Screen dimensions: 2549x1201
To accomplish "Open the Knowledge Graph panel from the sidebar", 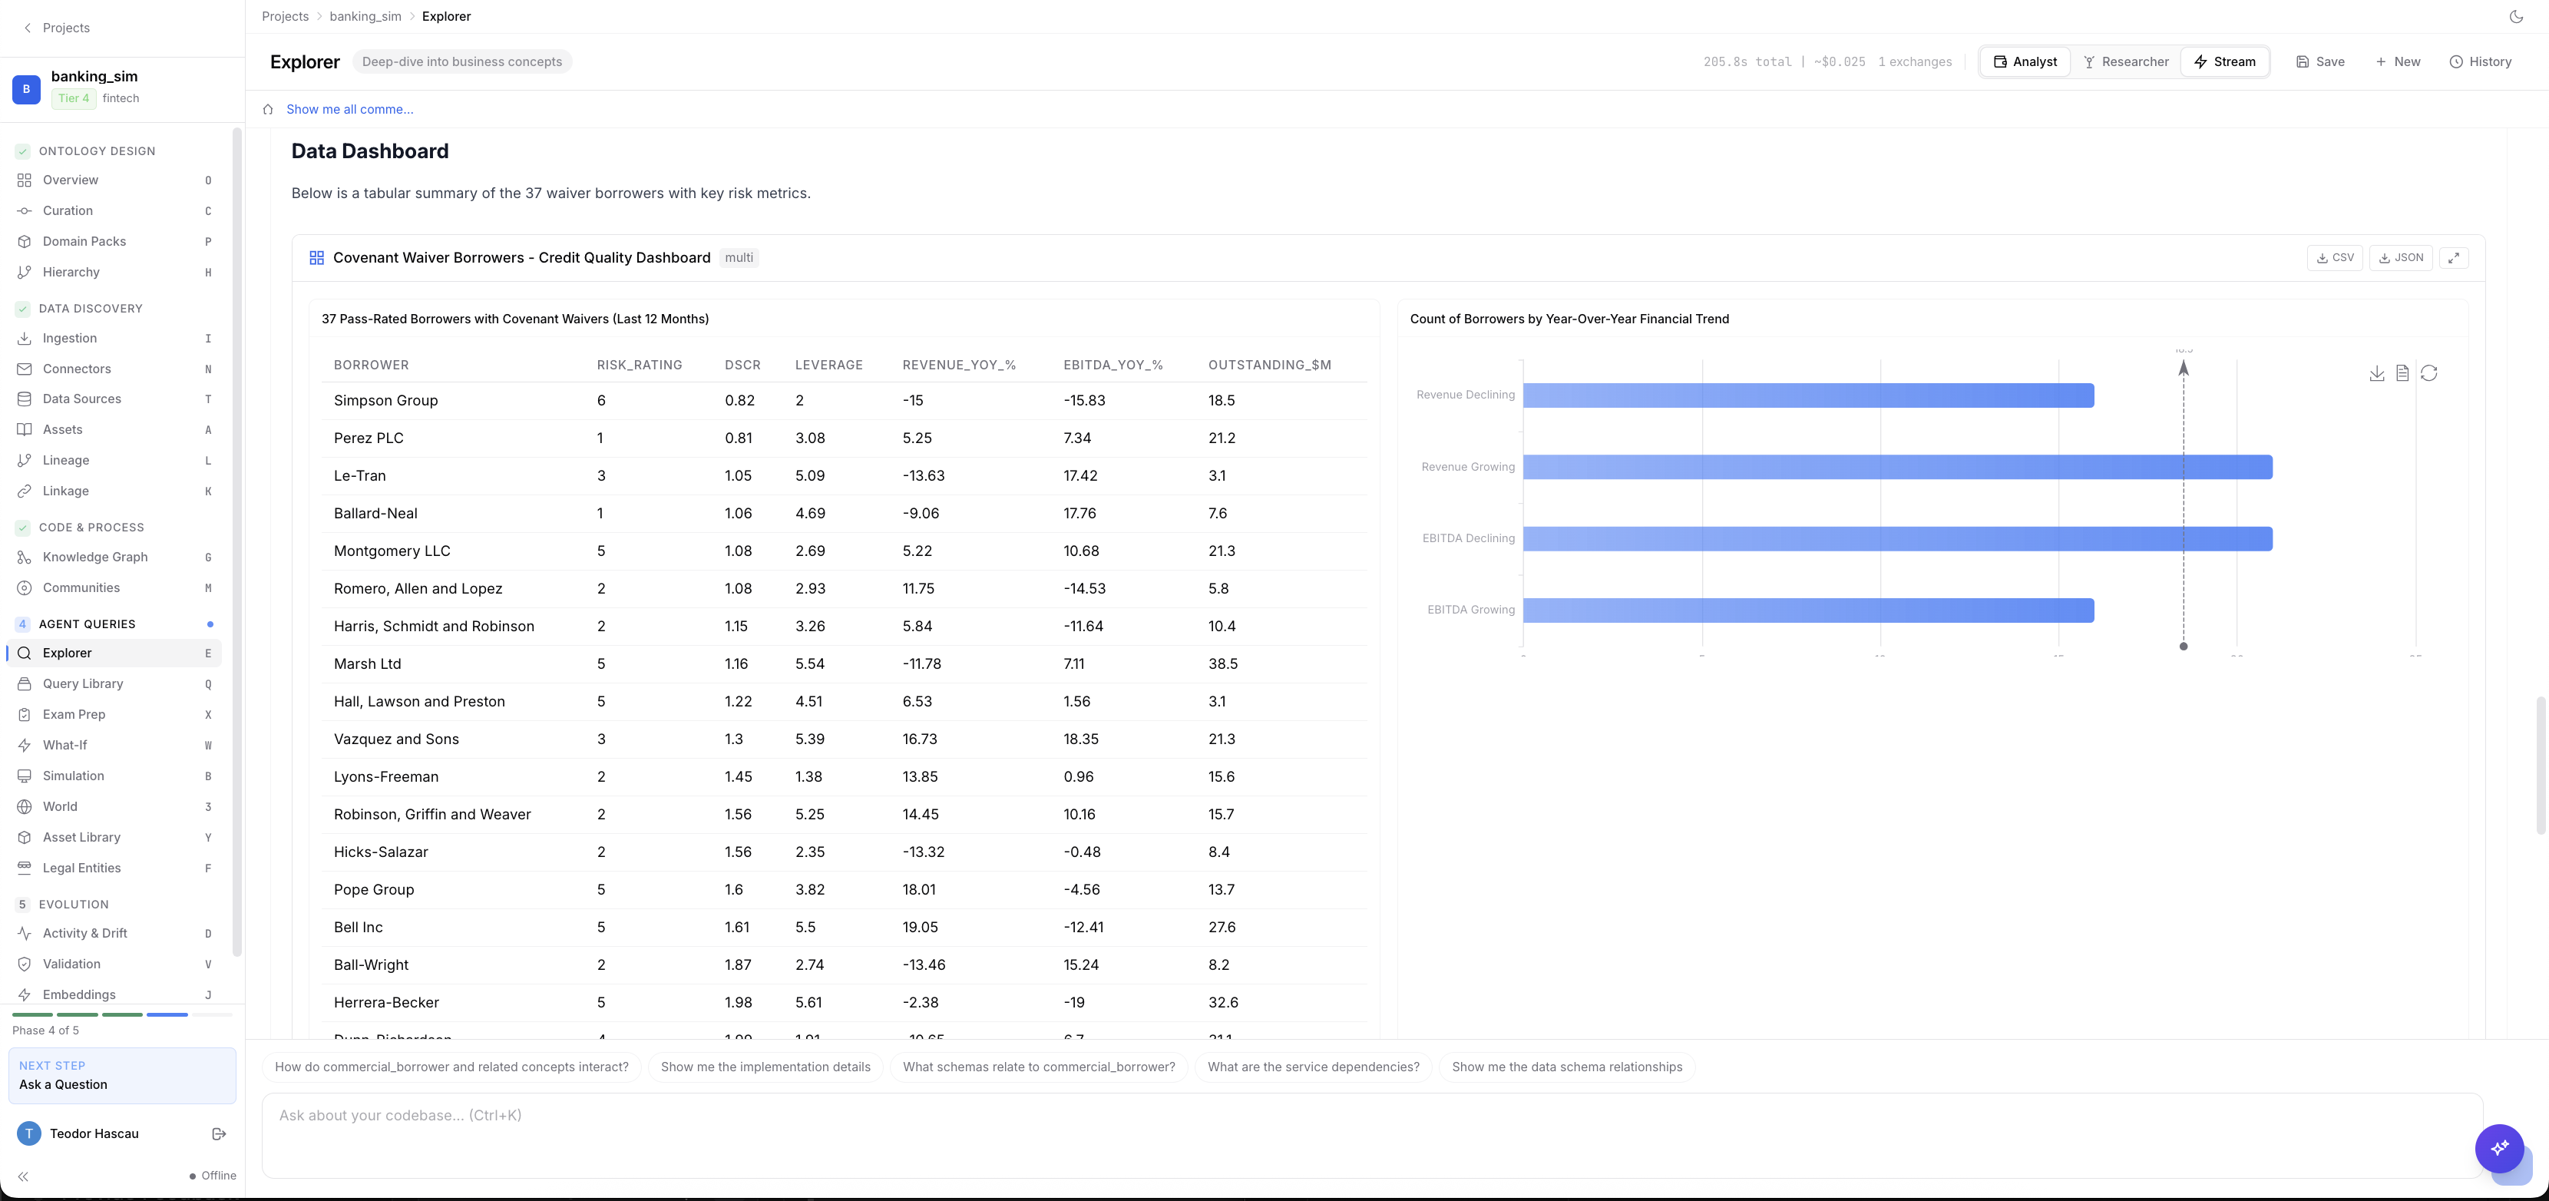I will [x=95, y=557].
